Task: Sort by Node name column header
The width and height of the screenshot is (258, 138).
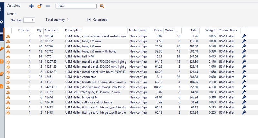Action: [138, 30]
